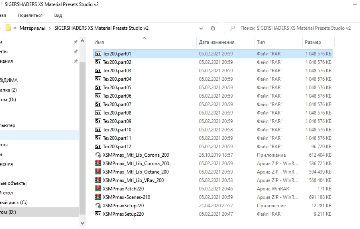This screenshot has height=229, width=360.
Task: Select the file name Tex200.part06
Action: (117, 96)
